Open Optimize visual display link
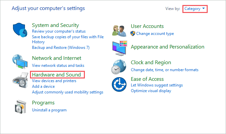The height and width of the screenshot is (134, 226). (x=151, y=91)
